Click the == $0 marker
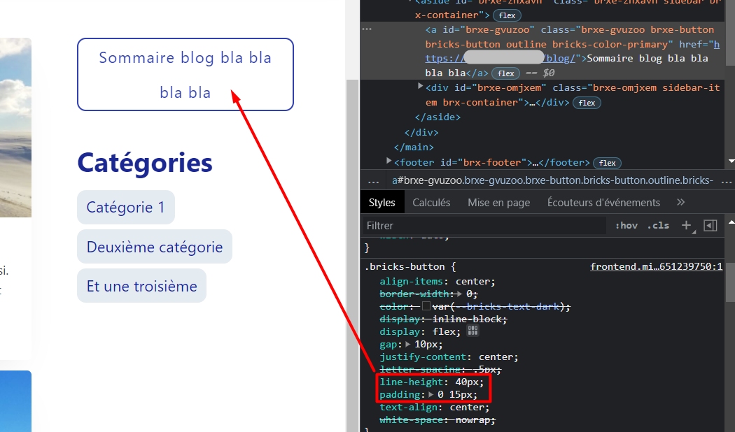735x432 pixels. tap(540, 73)
